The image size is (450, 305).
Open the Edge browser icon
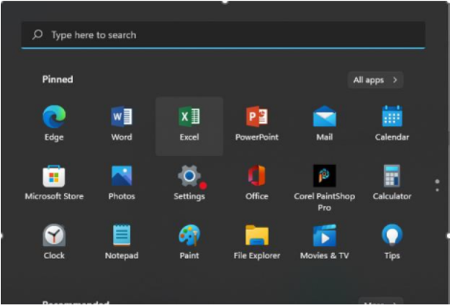coord(54,117)
